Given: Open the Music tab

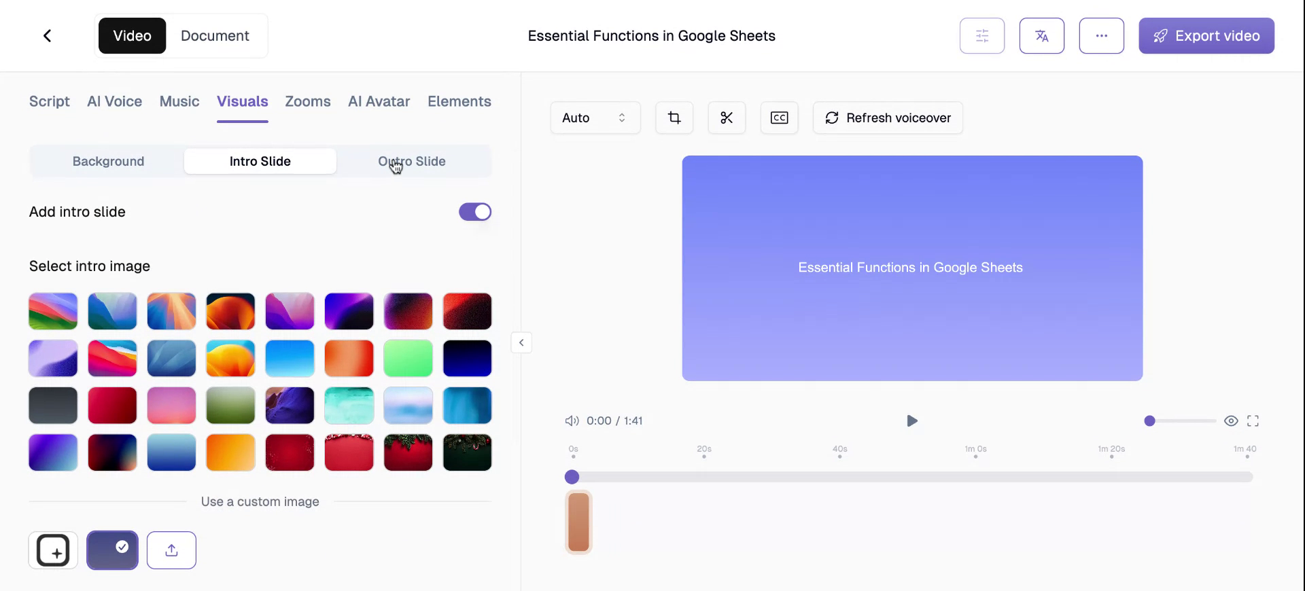Looking at the screenshot, I should (x=179, y=101).
